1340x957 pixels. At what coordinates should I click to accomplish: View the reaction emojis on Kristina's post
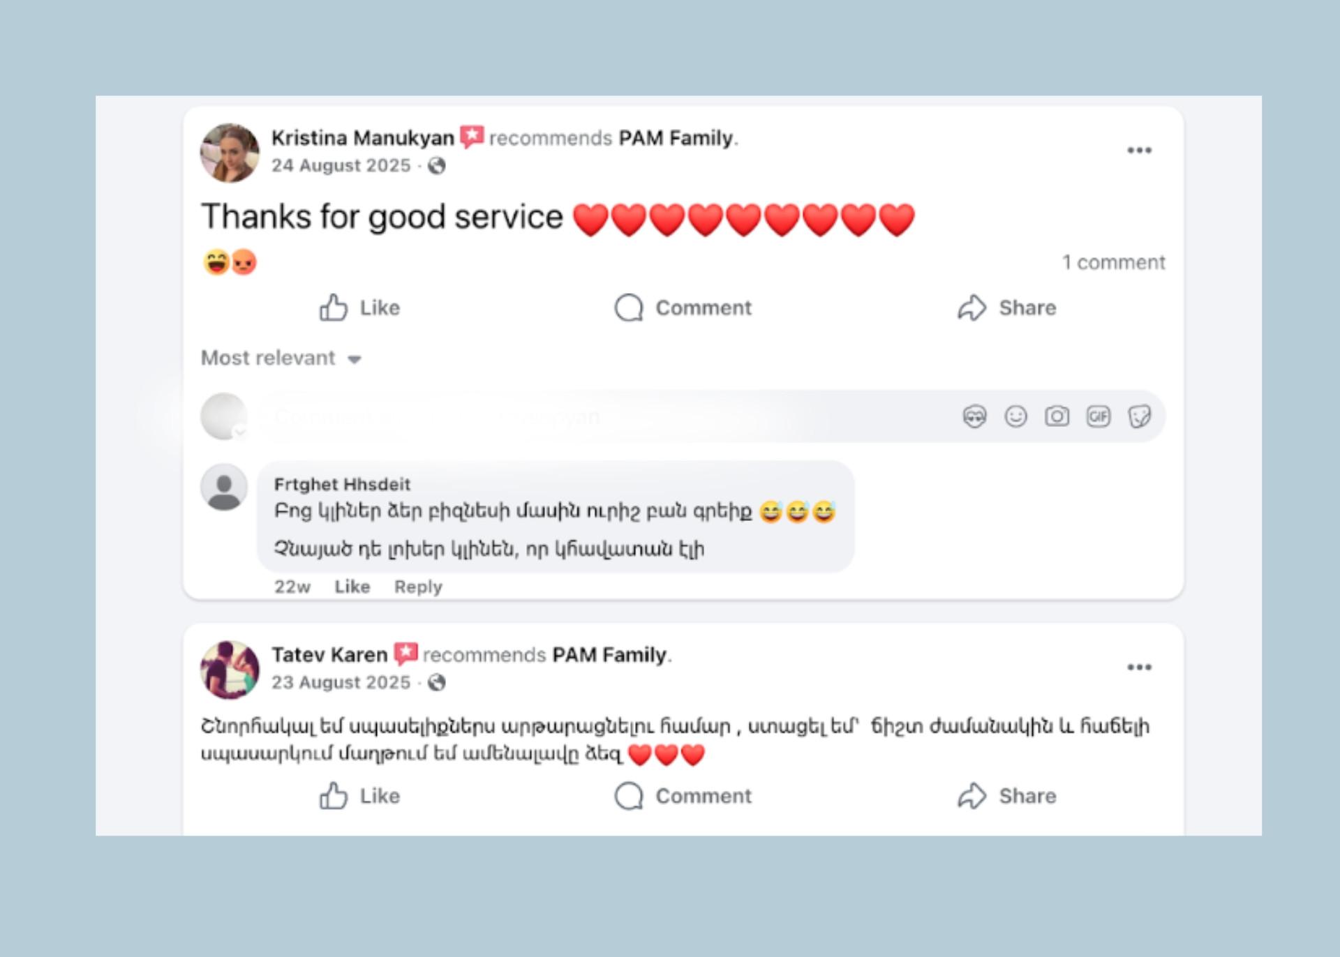tap(230, 262)
